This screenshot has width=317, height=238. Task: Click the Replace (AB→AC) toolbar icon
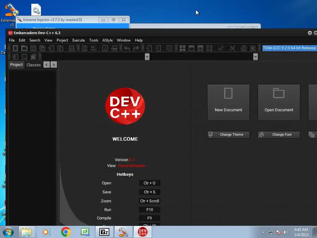tap(93, 48)
